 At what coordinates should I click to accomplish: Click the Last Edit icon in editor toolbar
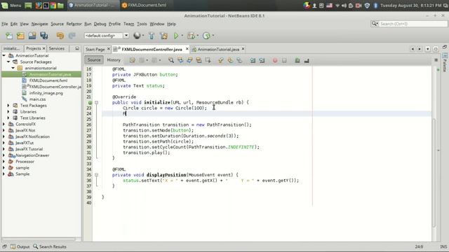tap(133, 60)
